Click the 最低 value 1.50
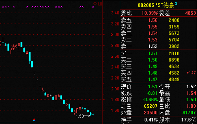 (x=191, y=100)
